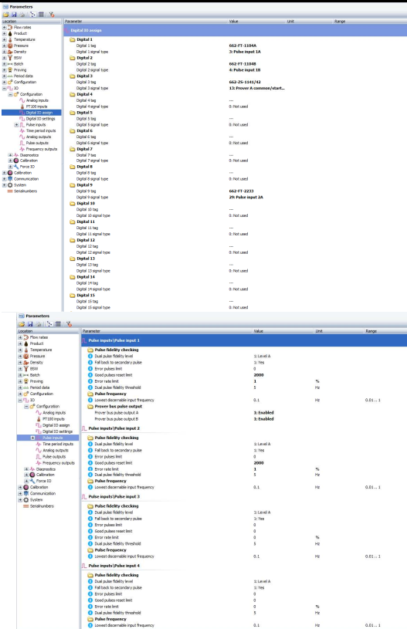
Task: Select Digital 1 signal type value Pulse input 1A
Action: 245,52
